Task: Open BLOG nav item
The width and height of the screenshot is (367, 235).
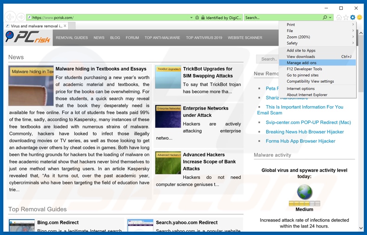Action: click(115, 38)
